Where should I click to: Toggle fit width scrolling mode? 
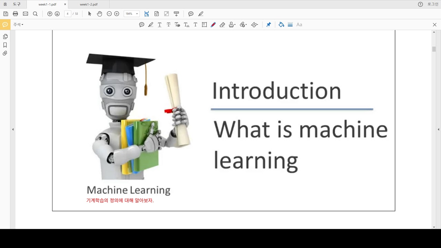pos(147,14)
